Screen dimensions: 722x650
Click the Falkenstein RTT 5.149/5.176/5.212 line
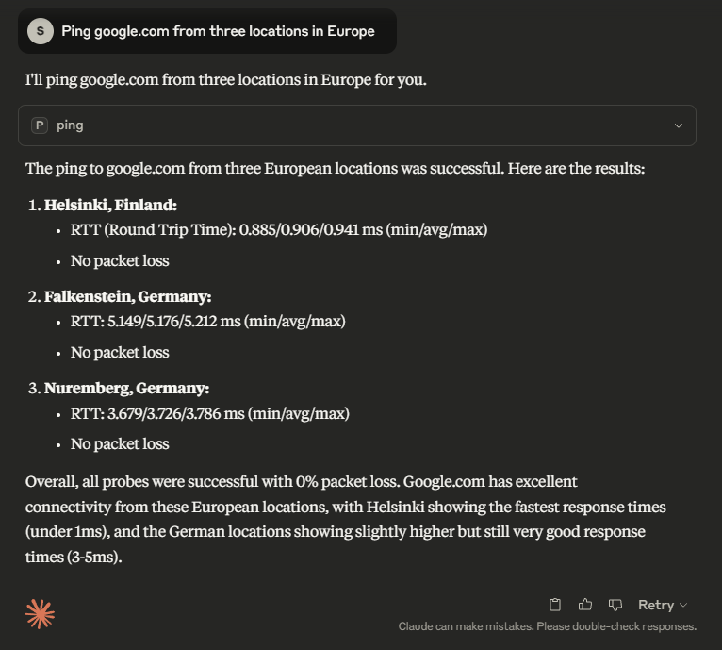[207, 322]
